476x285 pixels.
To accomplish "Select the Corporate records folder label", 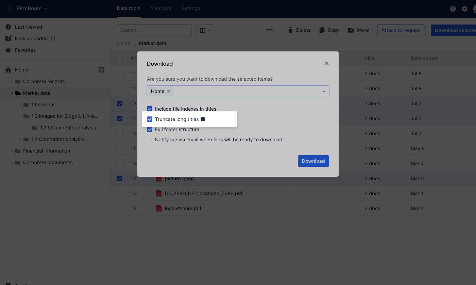I will tap(44, 81).
